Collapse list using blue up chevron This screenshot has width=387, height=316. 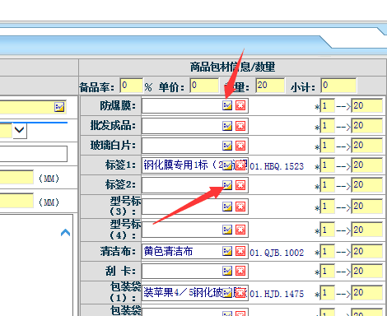click(65, 233)
